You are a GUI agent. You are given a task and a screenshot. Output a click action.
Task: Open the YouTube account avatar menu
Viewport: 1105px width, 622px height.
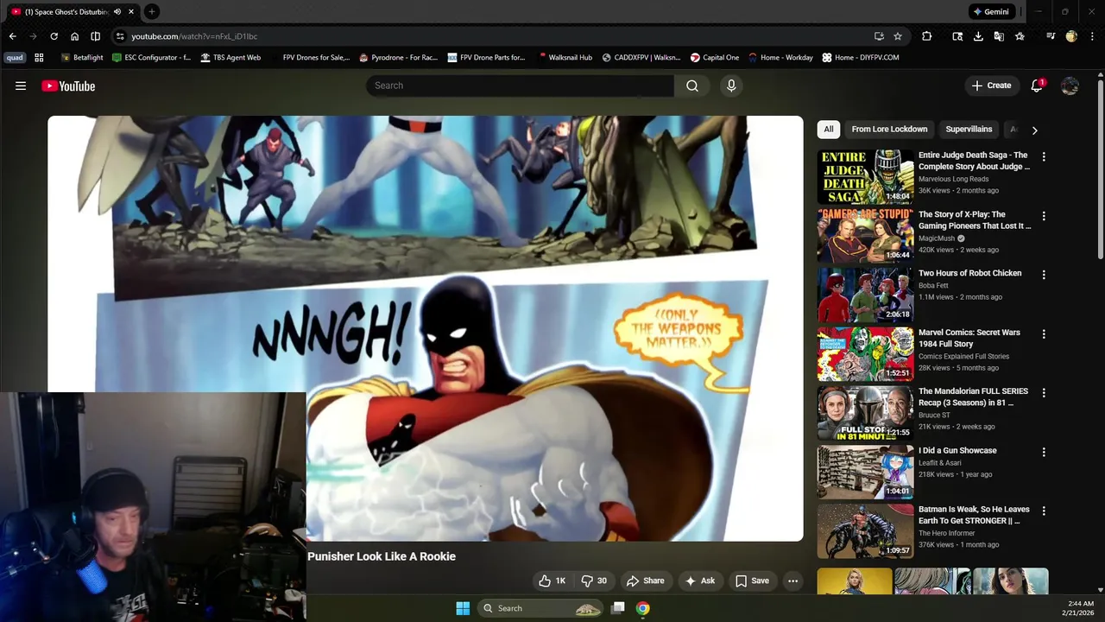tap(1070, 86)
